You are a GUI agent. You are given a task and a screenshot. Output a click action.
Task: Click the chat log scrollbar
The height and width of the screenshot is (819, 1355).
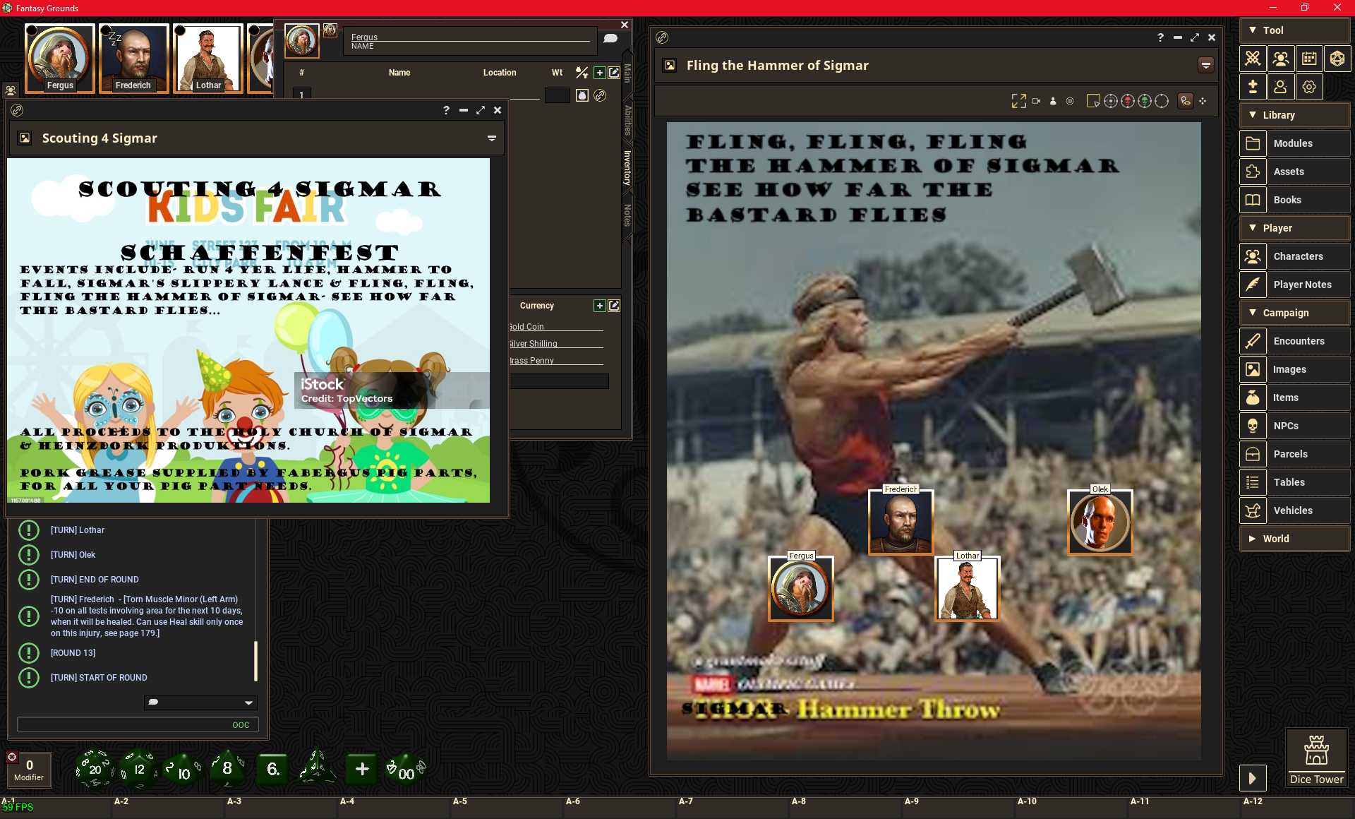[255, 661]
